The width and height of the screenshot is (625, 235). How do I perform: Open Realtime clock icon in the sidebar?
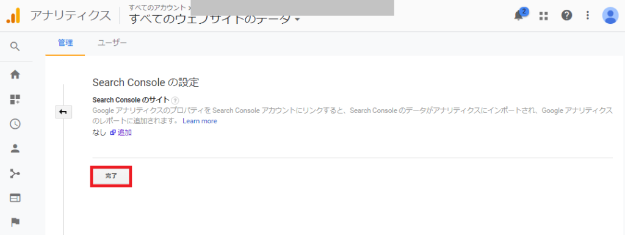tap(15, 125)
